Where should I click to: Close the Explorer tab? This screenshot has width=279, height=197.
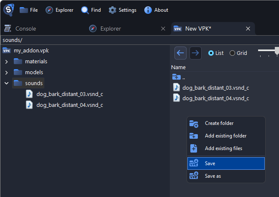click(x=163, y=29)
